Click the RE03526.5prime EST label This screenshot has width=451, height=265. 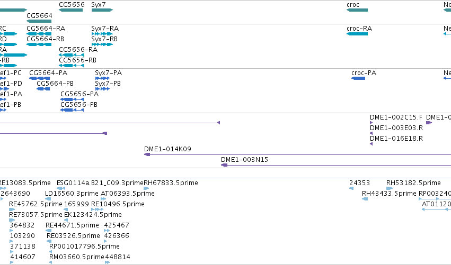pos(73,236)
